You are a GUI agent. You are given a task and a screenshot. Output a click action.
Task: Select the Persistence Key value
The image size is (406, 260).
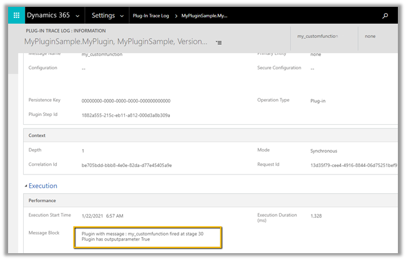coord(126,100)
